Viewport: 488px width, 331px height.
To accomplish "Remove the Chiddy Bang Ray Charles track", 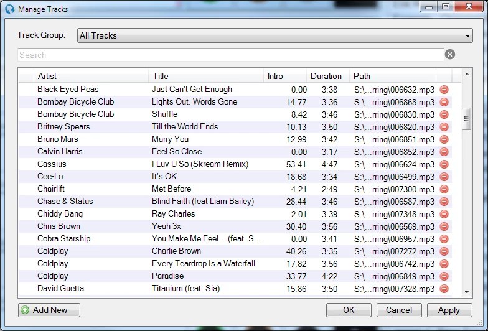I will (444, 214).
